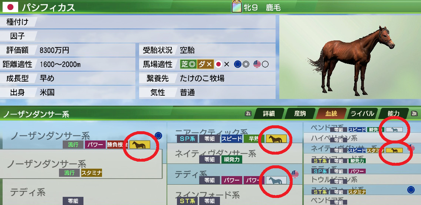Image resolution: width=421 pixels, height=205 pixels.
Task: Click the rainbow ribbon icon beside 牝9
Action: 236,7
